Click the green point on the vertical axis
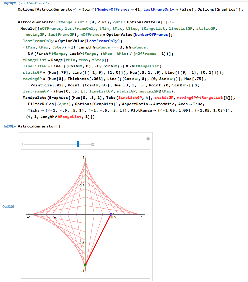 tap(85, 265)
